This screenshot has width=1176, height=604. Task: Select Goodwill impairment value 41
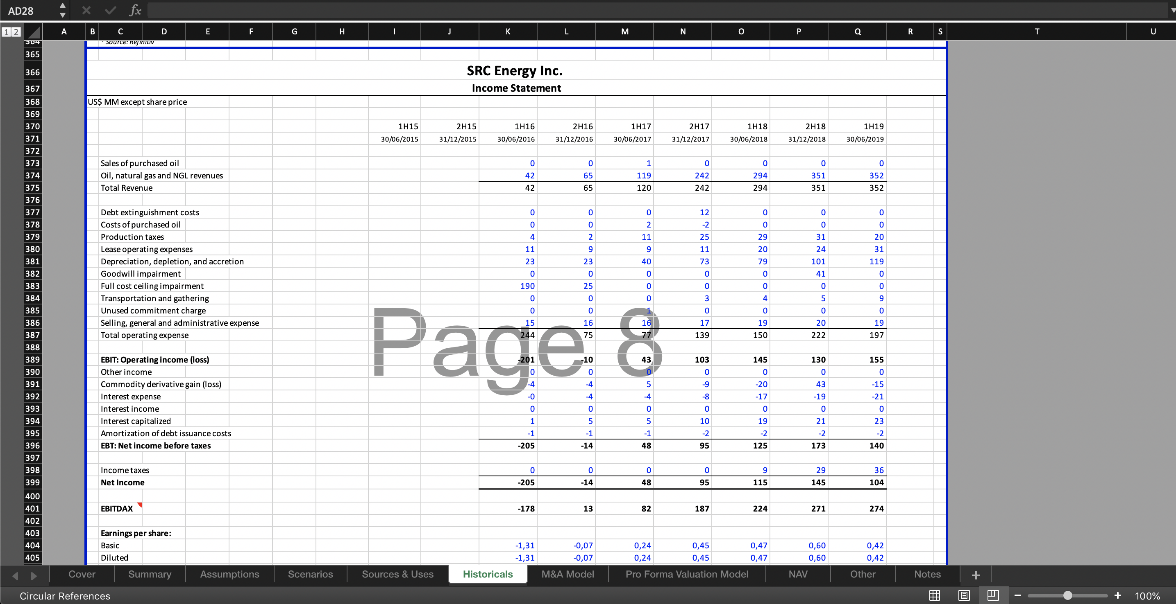799,273
